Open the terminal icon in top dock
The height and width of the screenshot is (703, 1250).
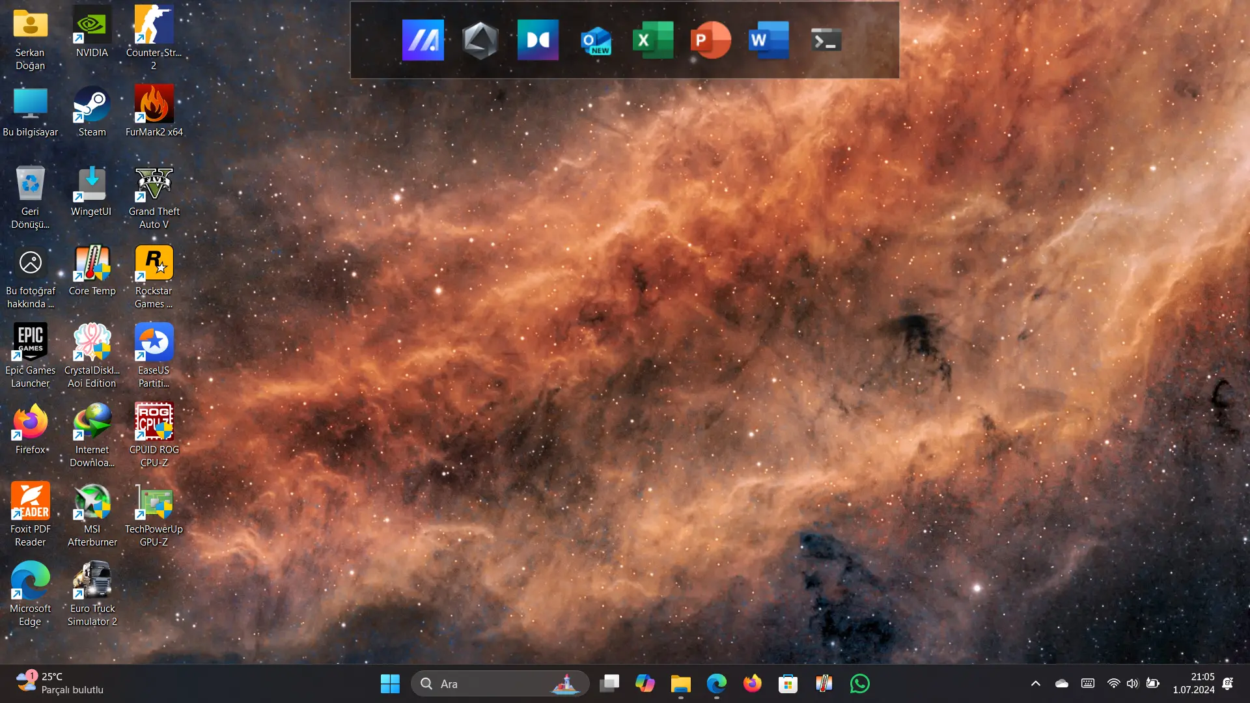(x=826, y=40)
